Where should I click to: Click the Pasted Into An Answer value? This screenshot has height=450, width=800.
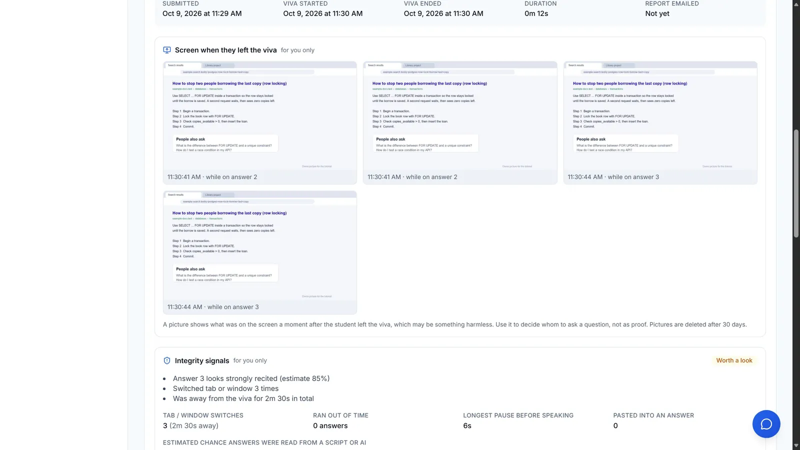615,426
